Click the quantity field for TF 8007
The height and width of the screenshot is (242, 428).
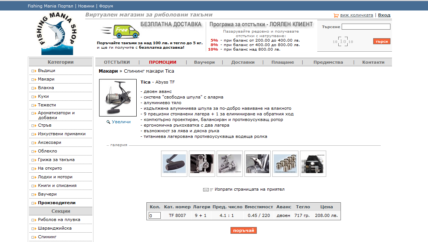(x=154, y=215)
